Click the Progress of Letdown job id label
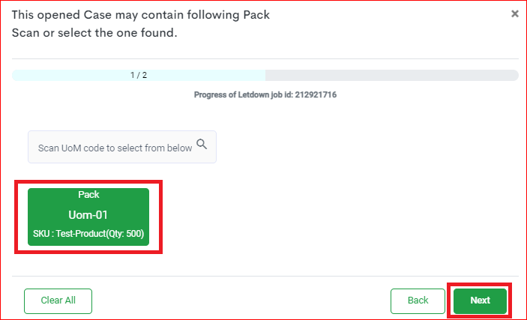527x320 pixels. point(265,94)
